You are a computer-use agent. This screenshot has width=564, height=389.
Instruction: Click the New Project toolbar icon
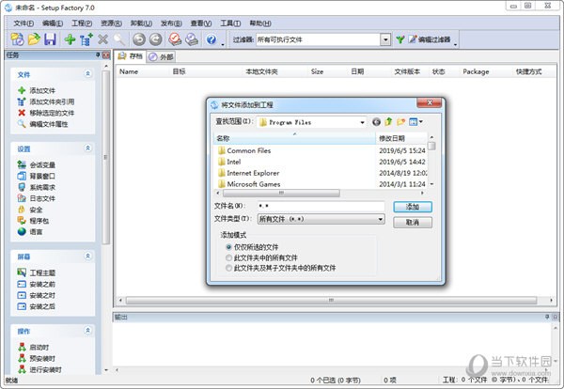click(17, 39)
